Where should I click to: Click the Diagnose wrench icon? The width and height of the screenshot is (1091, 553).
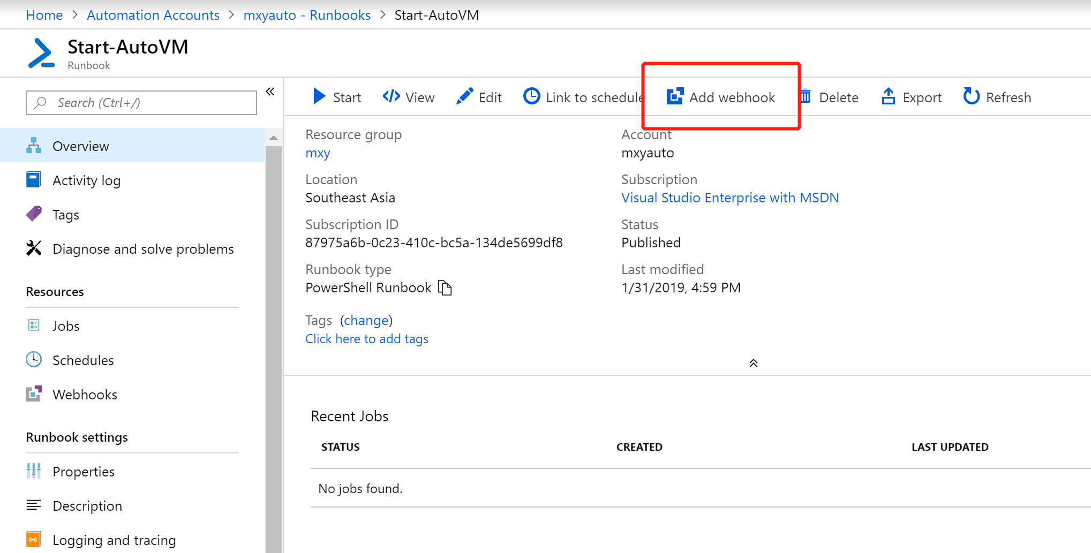point(34,248)
